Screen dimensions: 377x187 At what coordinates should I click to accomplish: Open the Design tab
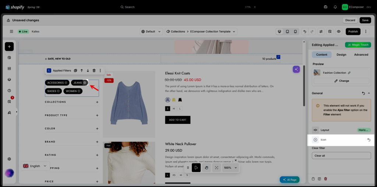(341, 55)
